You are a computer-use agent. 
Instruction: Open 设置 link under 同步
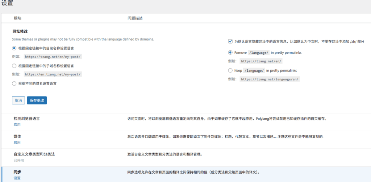coord(17,178)
